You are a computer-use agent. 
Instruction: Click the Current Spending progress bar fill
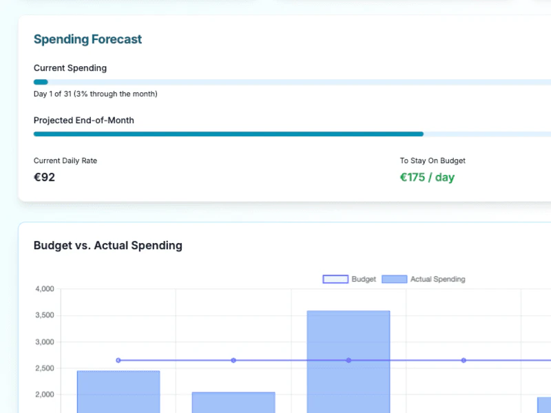[x=41, y=82]
